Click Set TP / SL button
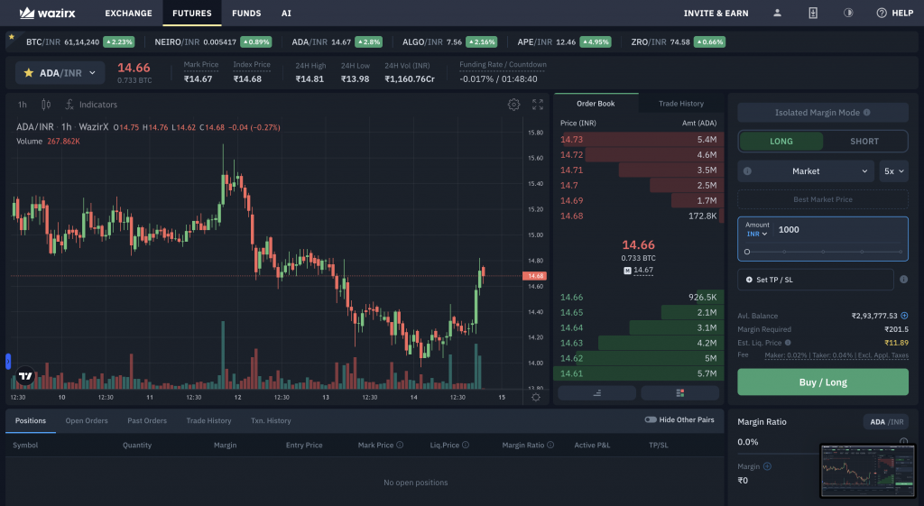Image resolution: width=924 pixels, height=506 pixels. point(816,280)
